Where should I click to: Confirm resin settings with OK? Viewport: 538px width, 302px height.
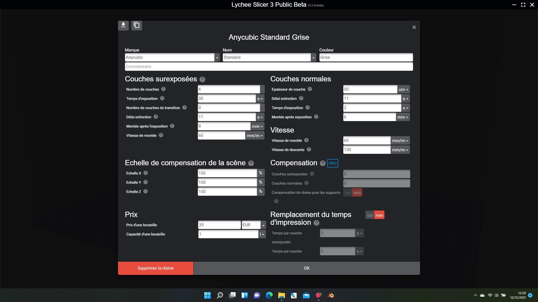307,268
